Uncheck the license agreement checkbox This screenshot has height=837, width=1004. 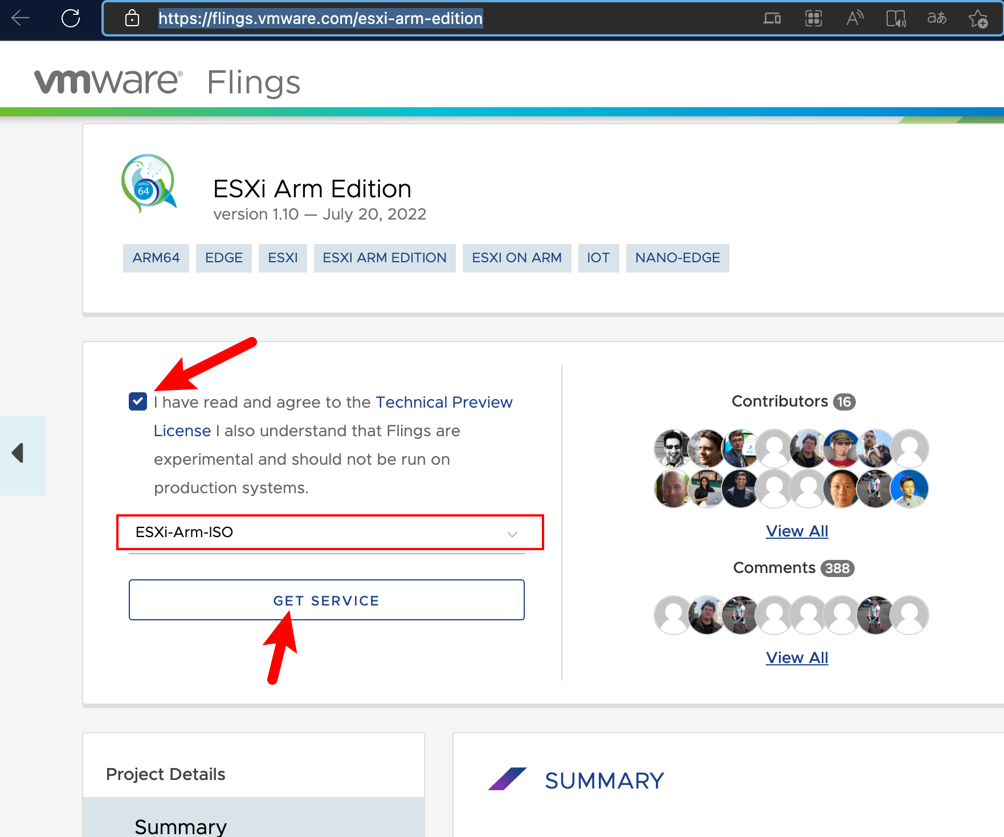138,401
